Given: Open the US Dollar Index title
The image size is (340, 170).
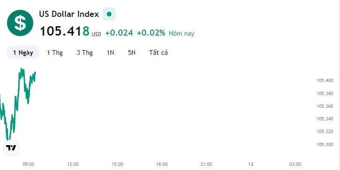Looking at the screenshot, I should point(69,14).
